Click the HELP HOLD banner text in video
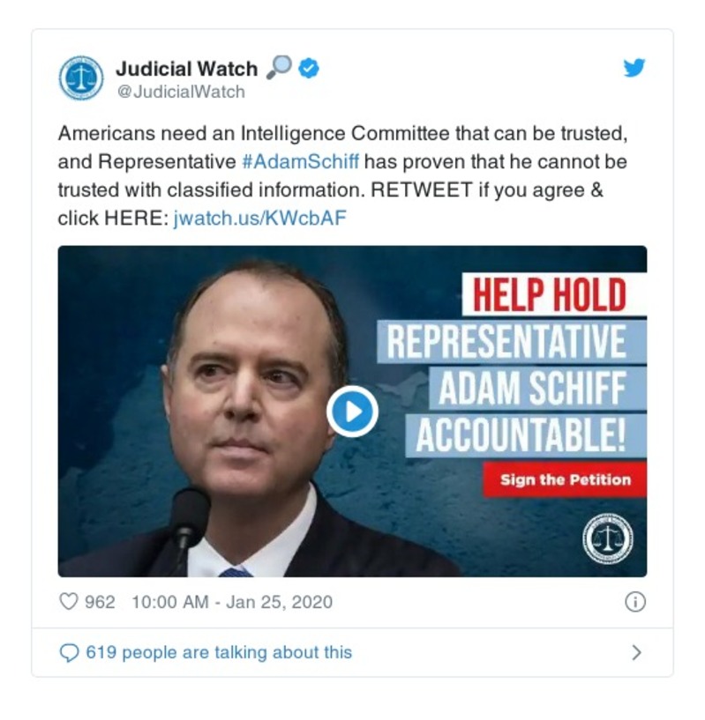This screenshot has width=705, height=720. (549, 295)
